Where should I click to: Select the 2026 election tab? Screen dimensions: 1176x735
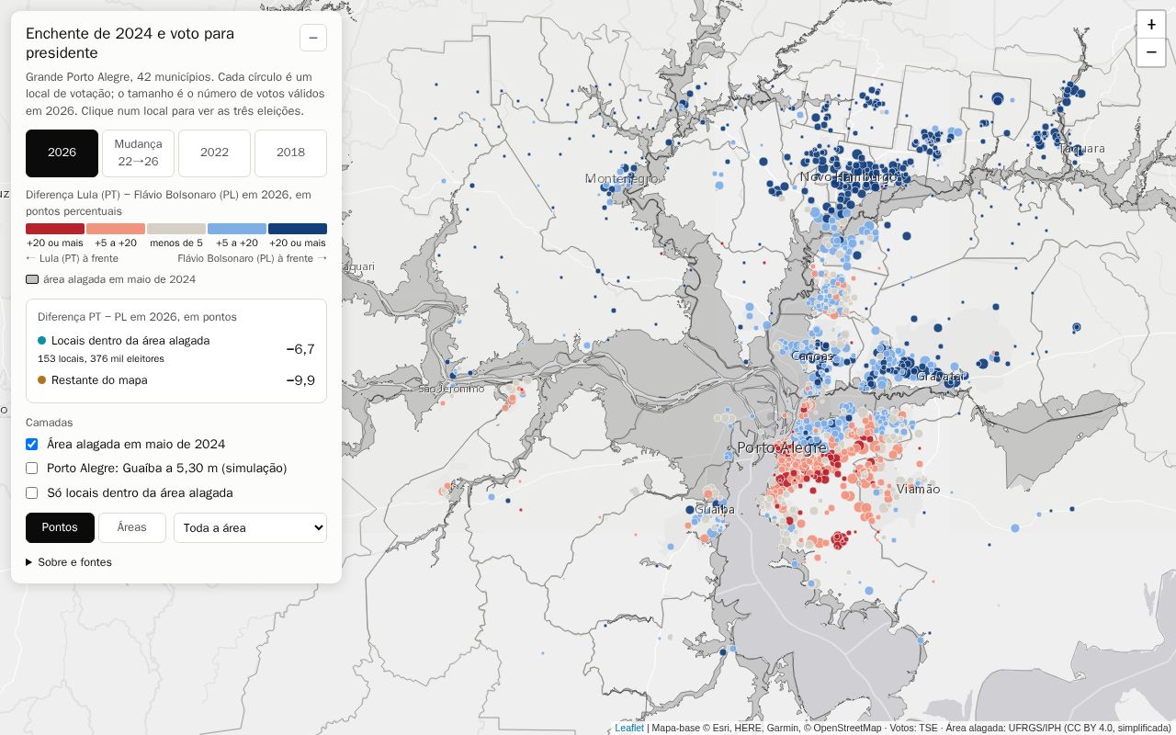(62, 153)
